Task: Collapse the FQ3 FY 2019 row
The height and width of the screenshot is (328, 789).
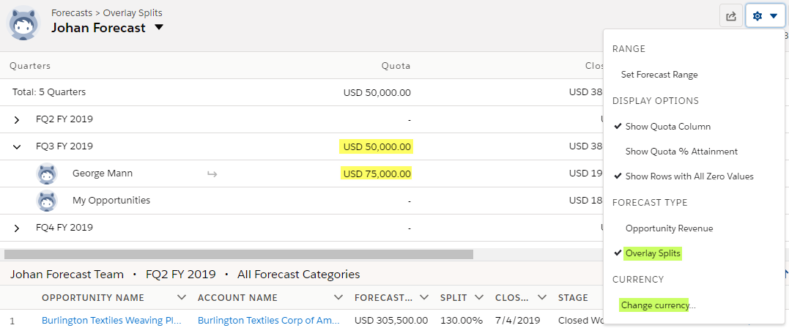Action: pyautogui.click(x=17, y=146)
